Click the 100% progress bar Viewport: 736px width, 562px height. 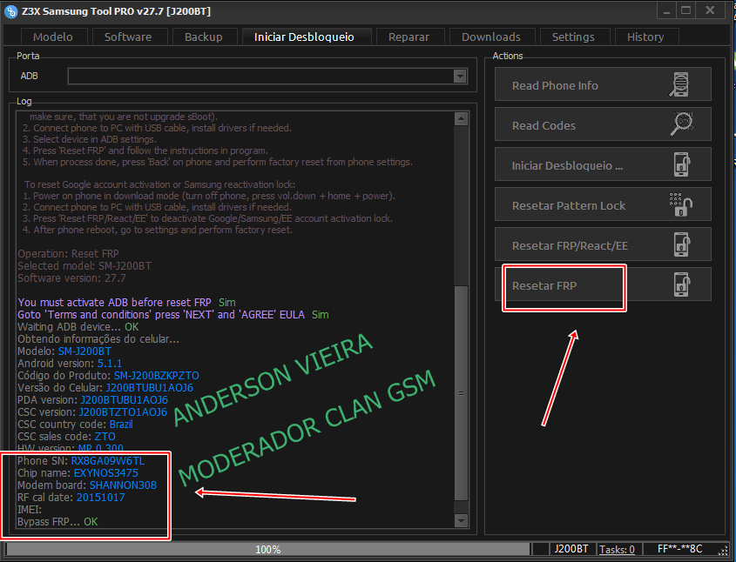267,549
